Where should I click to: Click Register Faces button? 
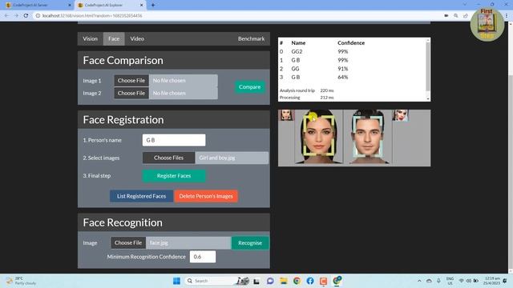click(174, 176)
